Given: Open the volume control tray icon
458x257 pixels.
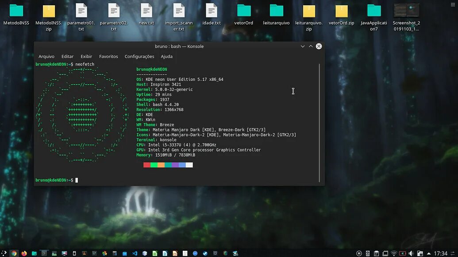Looking at the screenshot, I should tap(411, 253).
